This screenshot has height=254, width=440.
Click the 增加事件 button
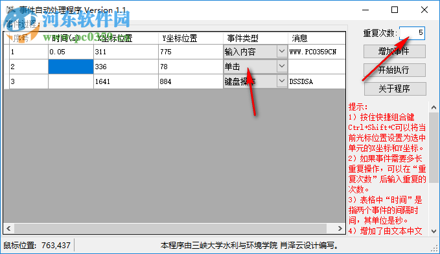(394, 51)
